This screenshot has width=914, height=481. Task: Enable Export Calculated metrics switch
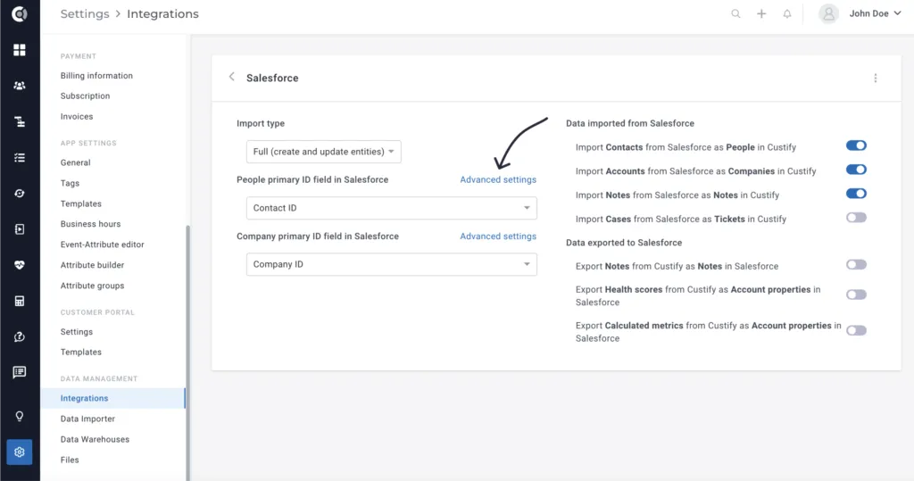pyautogui.click(x=856, y=330)
